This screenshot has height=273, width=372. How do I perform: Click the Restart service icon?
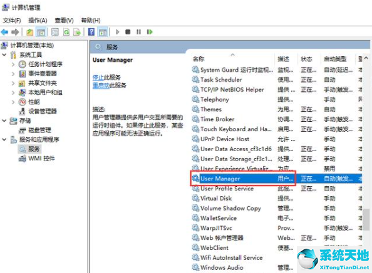coord(150,32)
